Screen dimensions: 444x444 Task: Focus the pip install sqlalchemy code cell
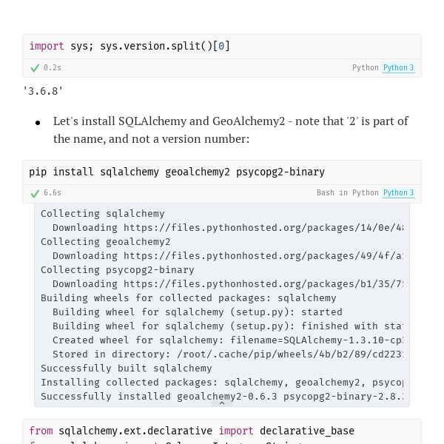[x=222, y=172]
